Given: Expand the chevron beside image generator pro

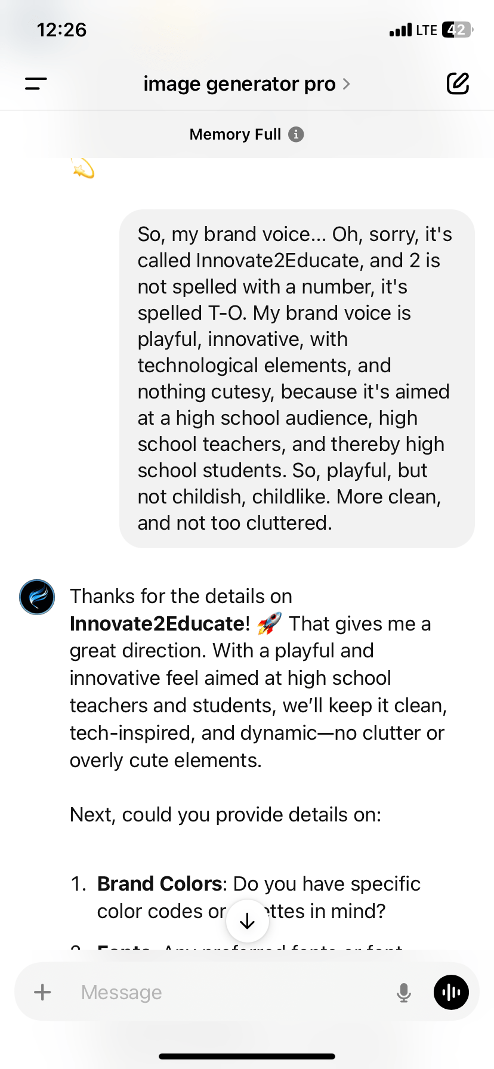Looking at the screenshot, I should click(347, 84).
